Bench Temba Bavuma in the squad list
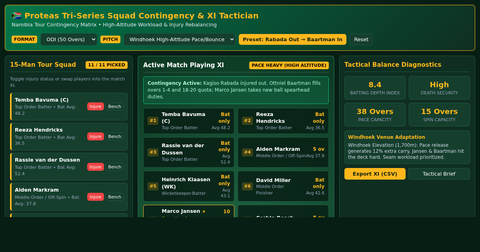The width and height of the screenshot is (480, 252). 115,106
